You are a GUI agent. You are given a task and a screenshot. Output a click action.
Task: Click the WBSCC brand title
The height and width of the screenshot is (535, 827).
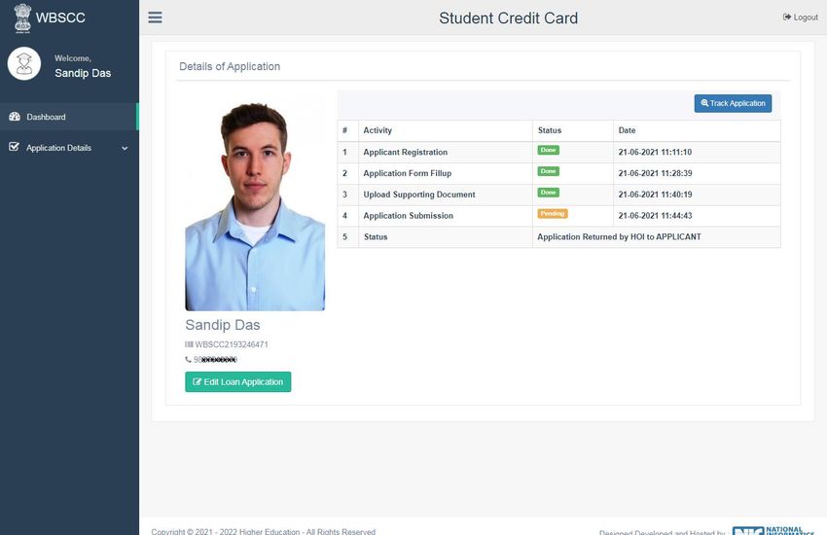coord(60,18)
